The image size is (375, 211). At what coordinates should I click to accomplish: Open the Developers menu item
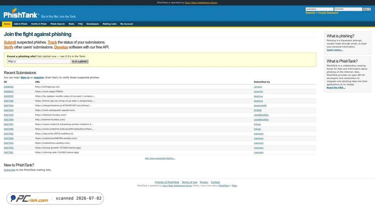click(92, 24)
